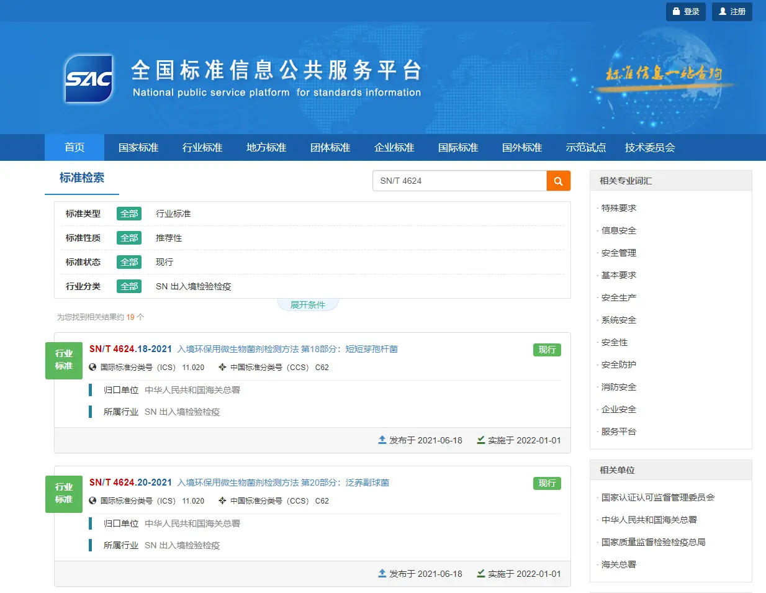Open 中华人民共和国海关总署 in related units
The image size is (766, 593).
649,520
